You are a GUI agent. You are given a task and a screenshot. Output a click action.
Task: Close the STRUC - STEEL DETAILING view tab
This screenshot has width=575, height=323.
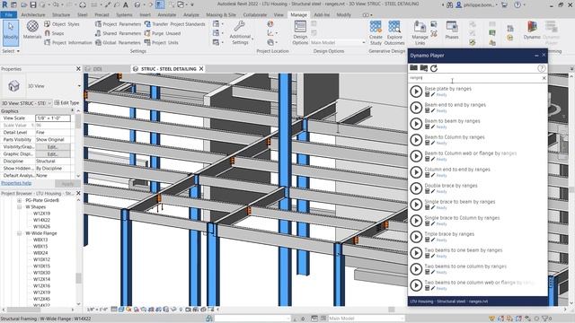click(x=201, y=69)
